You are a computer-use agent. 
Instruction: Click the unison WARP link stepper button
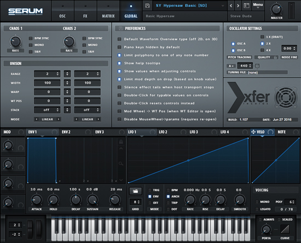tap(67, 92)
